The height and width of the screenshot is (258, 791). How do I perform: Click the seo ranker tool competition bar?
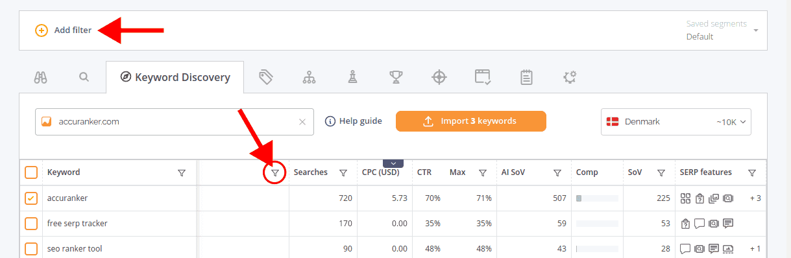pos(597,249)
